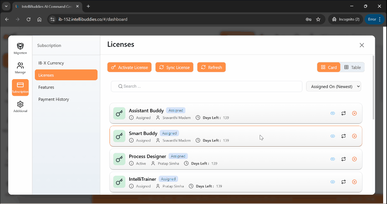
Task: Click the address bar URL
Action: click(93, 19)
